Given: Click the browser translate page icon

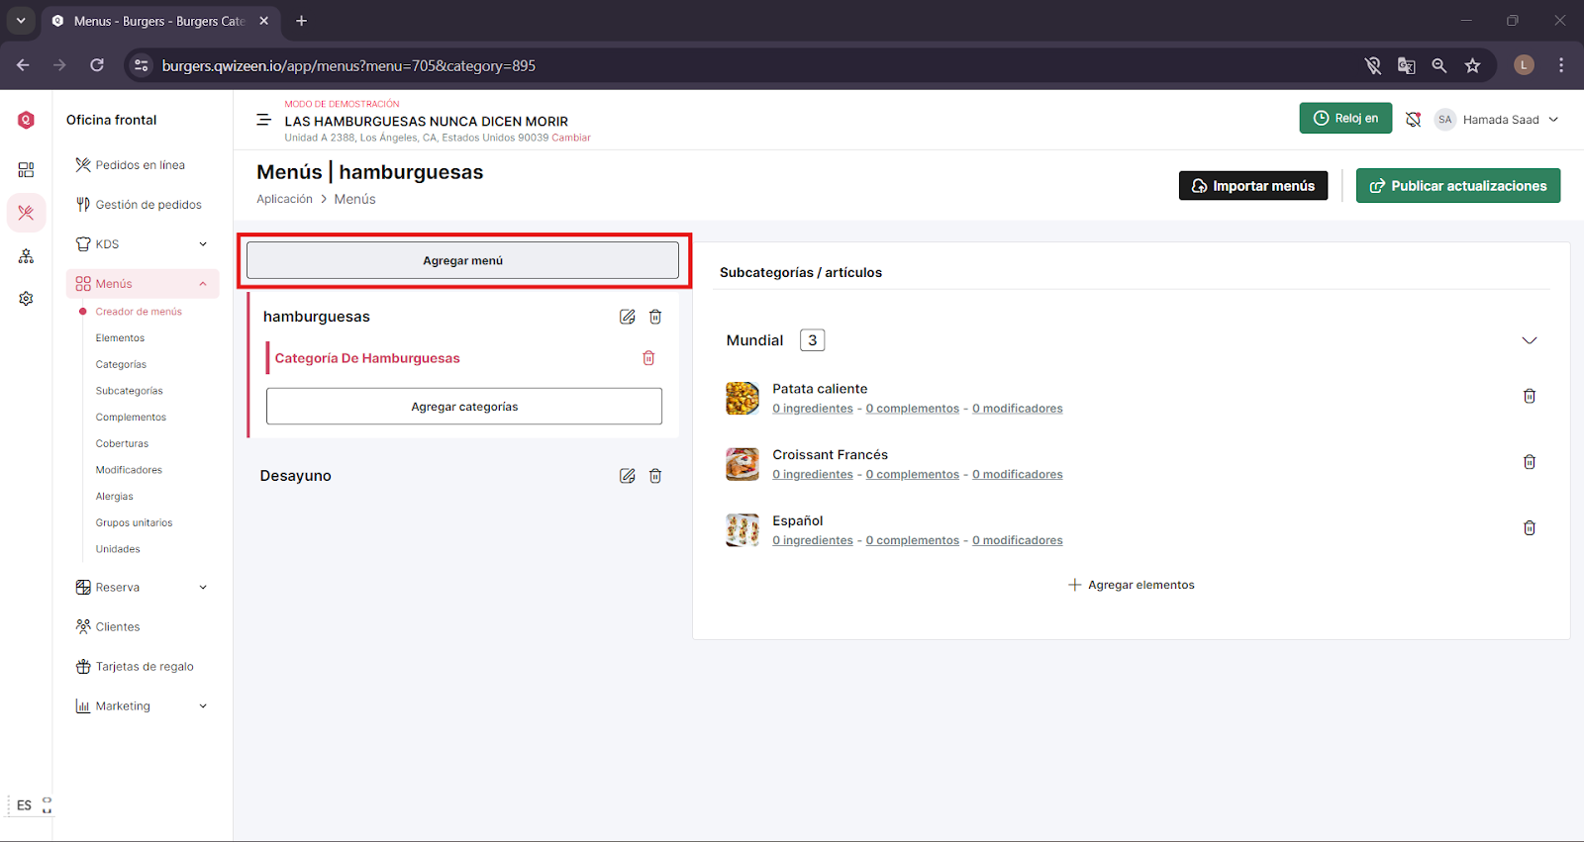Looking at the screenshot, I should pyautogui.click(x=1406, y=65).
